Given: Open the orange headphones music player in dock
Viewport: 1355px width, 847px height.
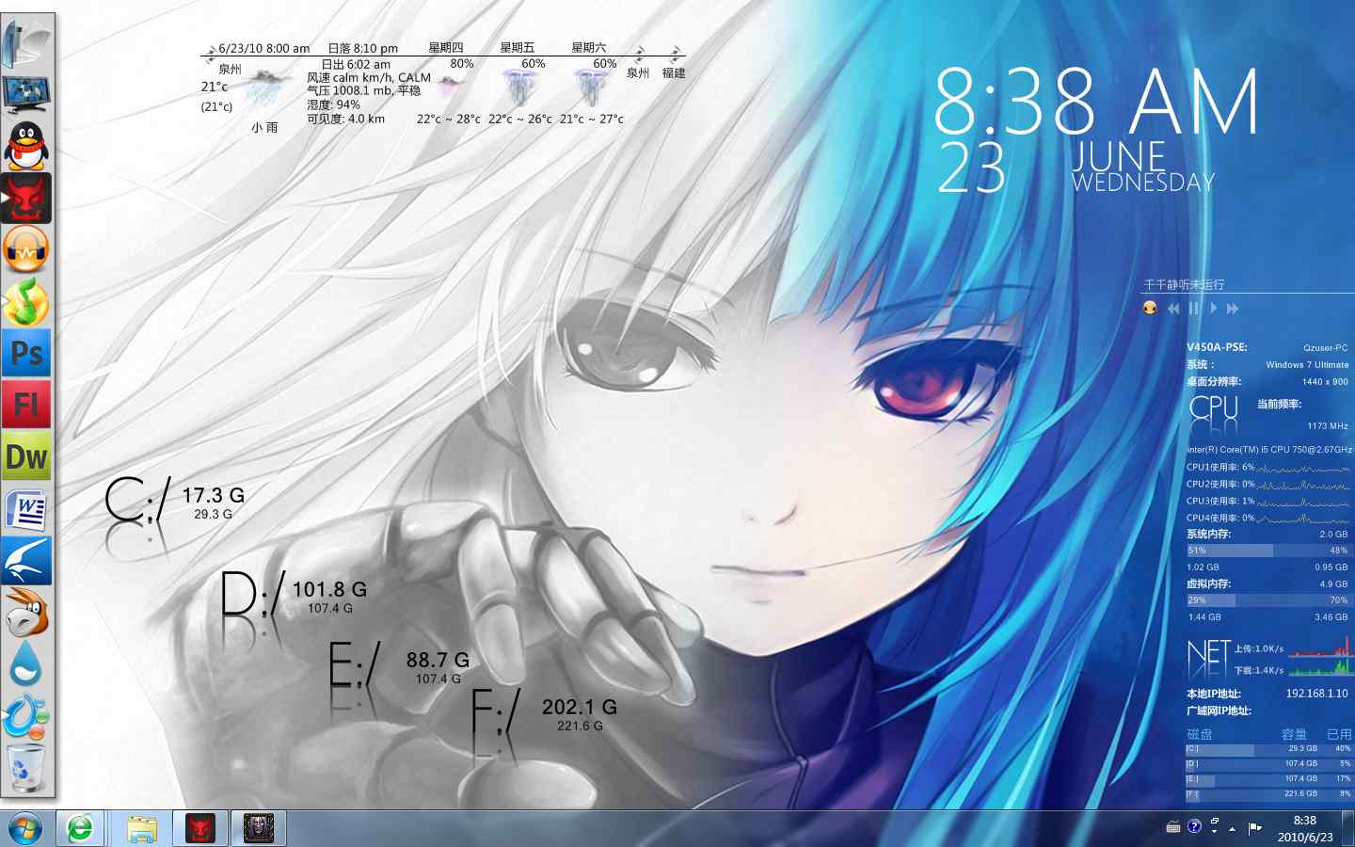Looking at the screenshot, I should tap(26, 249).
